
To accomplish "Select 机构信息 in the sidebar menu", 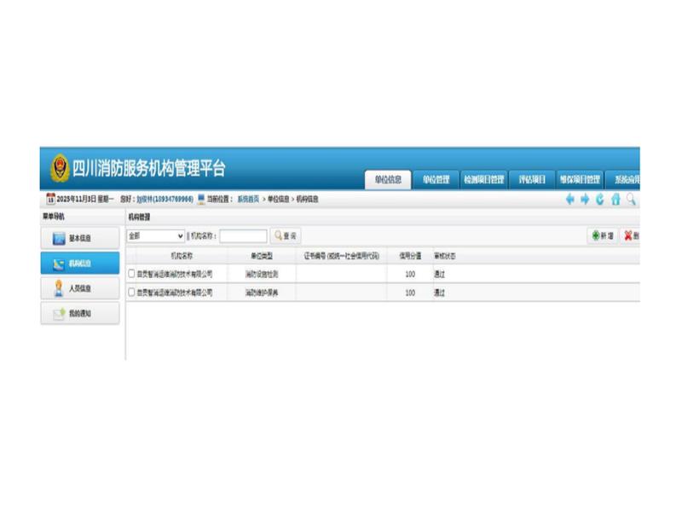I will point(80,264).
